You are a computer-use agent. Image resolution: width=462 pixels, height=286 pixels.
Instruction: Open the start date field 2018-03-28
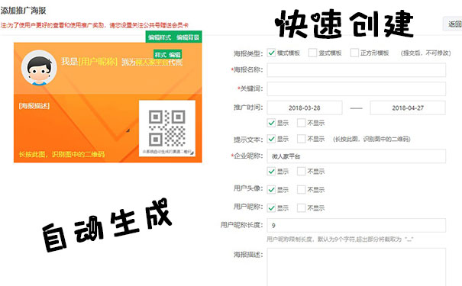[x=305, y=108]
